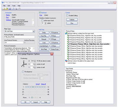118x107 pixels.
Task: Add a Remark step
Action: (x=44, y=39)
